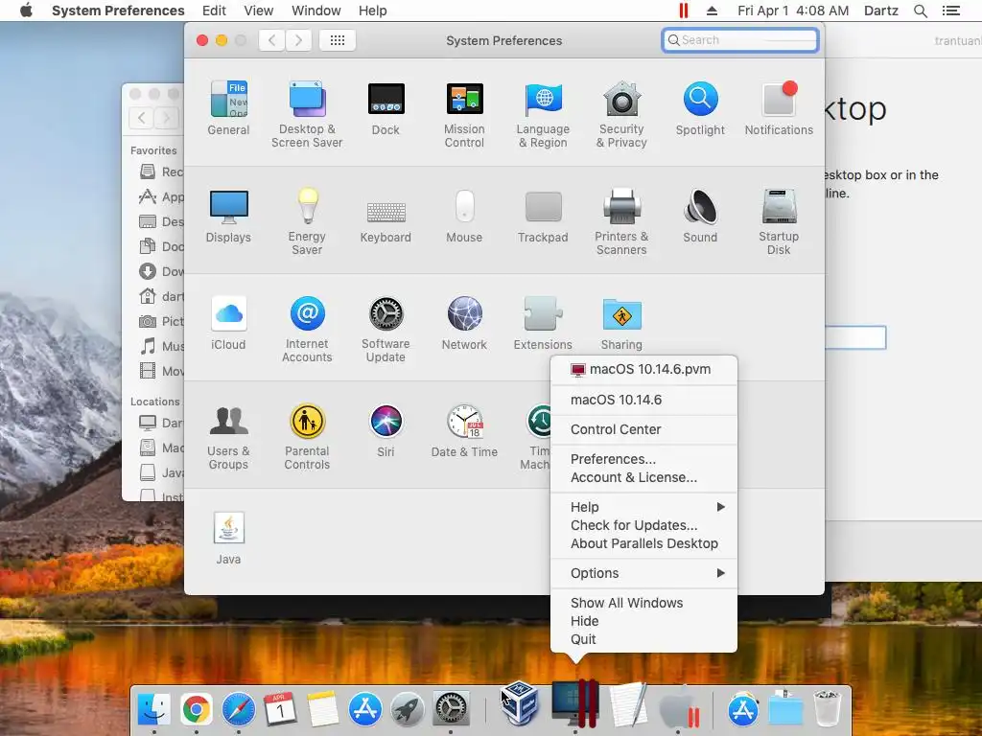Open Mission Control preferences
982x736 pixels.
(464, 115)
